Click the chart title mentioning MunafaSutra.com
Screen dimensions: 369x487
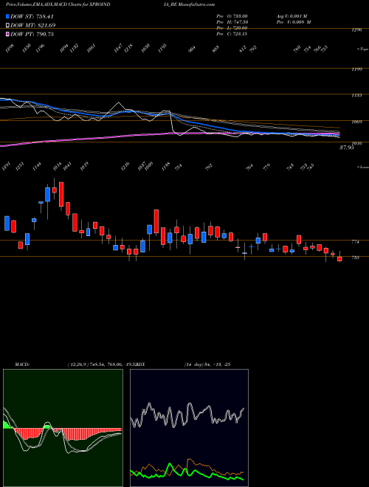[111, 4]
